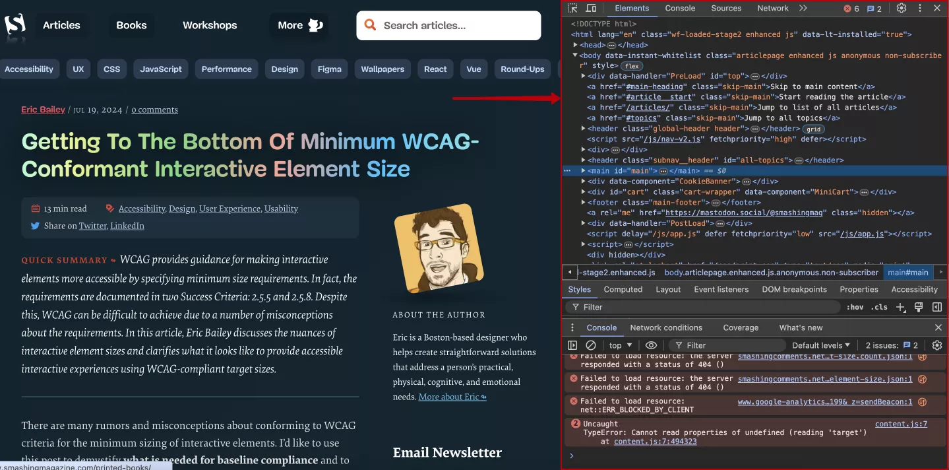Click the Books navigation link
The width and height of the screenshot is (949, 470).
tap(131, 25)
